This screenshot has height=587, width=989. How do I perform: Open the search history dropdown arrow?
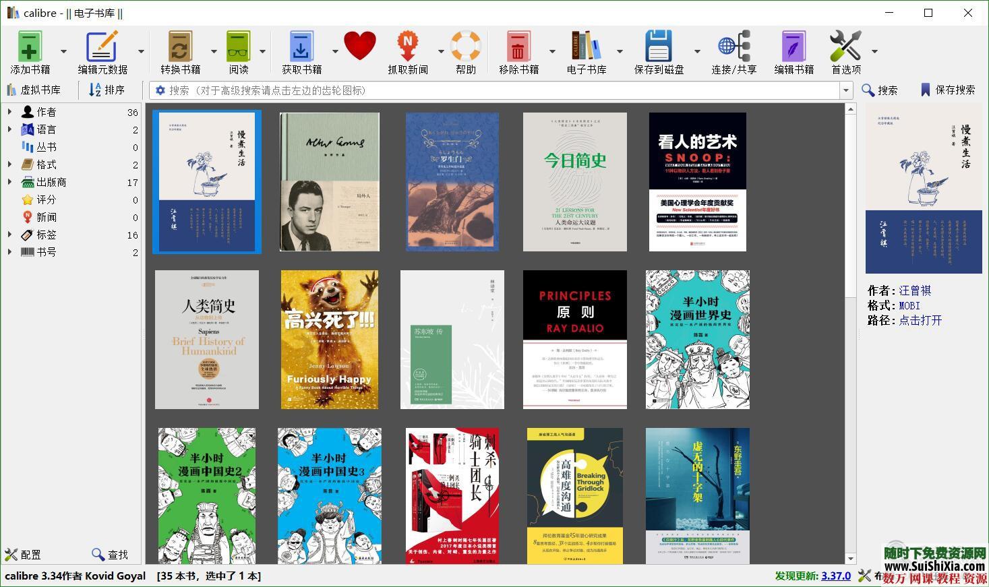click(846, 90)
